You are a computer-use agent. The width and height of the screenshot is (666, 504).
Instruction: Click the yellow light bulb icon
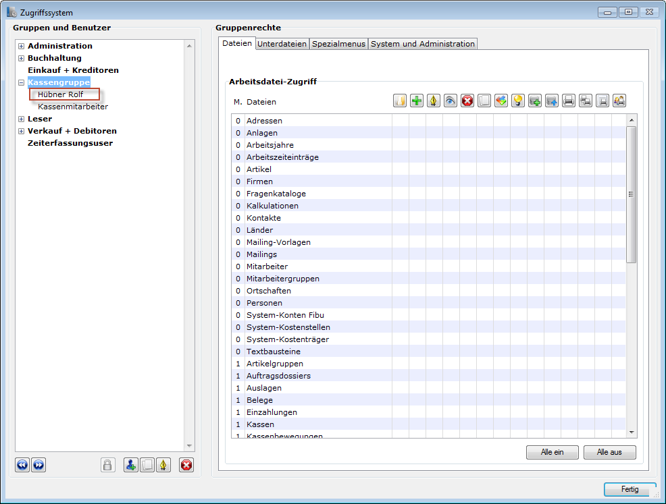click(x=518, y=101)
